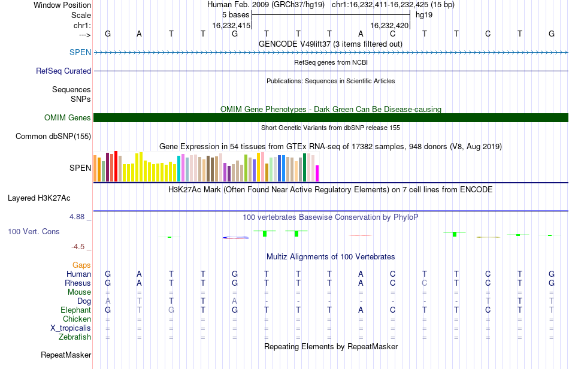This screenshot has height=369, width=569.
Task: Click the blue oval PhyloP conservation marker
Action: point(235,238)
